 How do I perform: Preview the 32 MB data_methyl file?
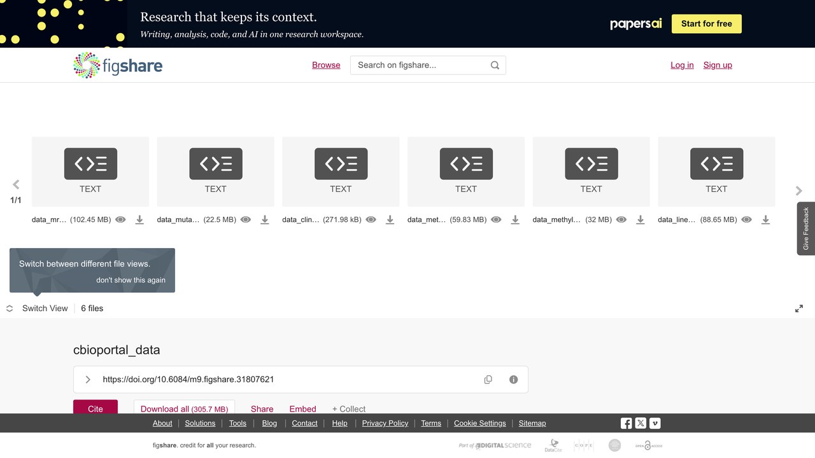(621, 219)
